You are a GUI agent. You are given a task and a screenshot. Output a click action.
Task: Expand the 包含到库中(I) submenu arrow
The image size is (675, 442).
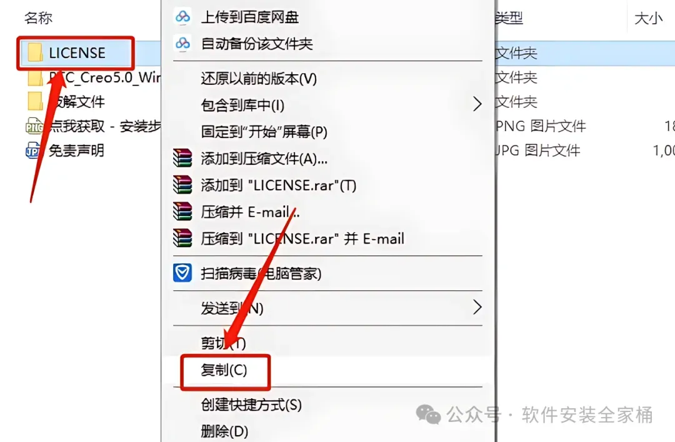point(477,104)
